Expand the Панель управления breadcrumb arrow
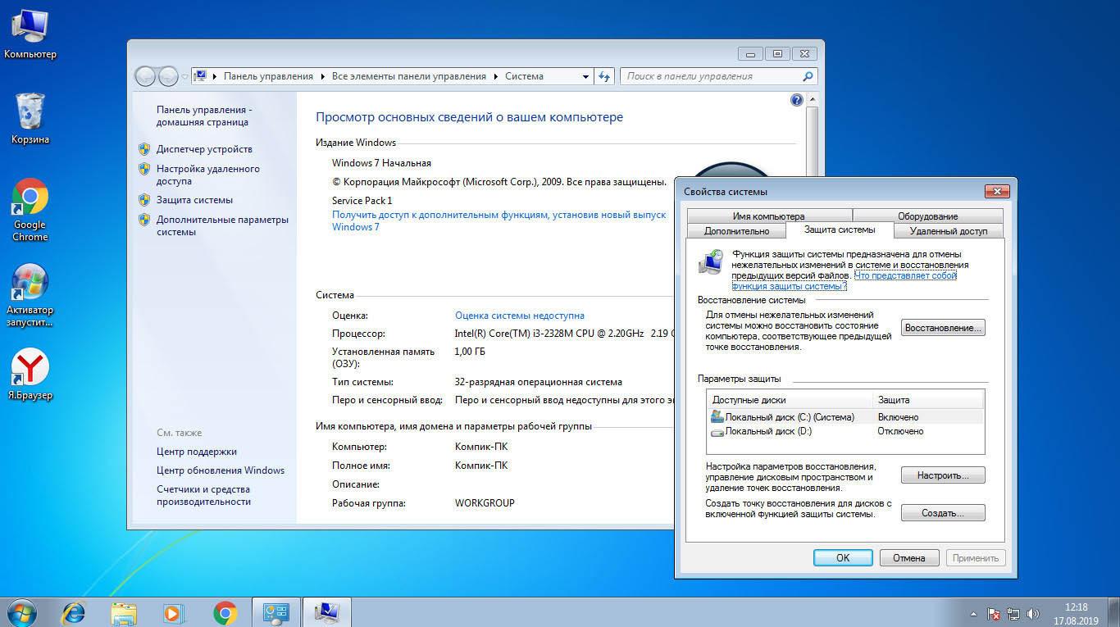The height and width of the screenshot is (627, 1120). (323, 76)
